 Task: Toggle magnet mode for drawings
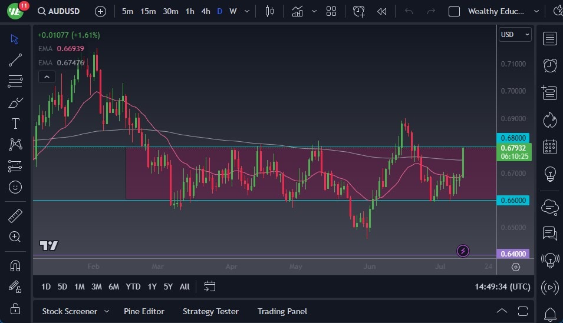(15, 265)
